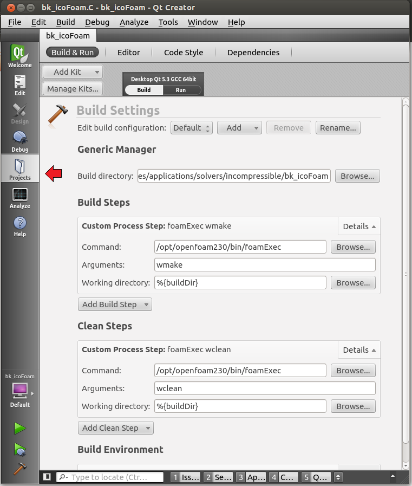412x486 pixels.
Task: Switch to the Dependencies tab
Action: 253,53
